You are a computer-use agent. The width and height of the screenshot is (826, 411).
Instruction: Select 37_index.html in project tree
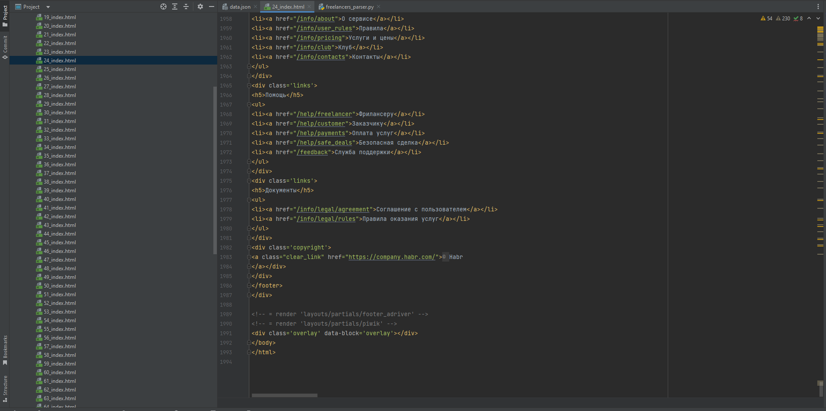pyautogui.click(x=59, y=173)
